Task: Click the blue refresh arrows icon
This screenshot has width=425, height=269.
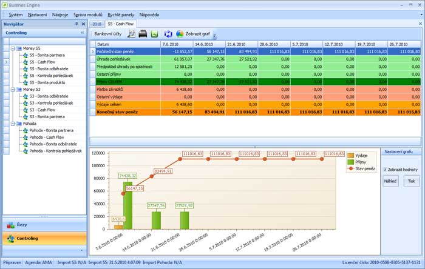Action: pyautogui.click(x=168, y=33)
